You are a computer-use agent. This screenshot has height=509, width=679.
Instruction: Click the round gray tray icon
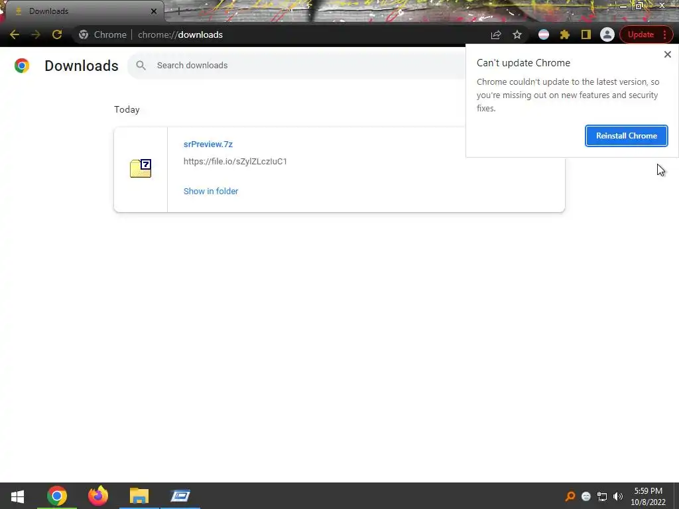pos(586,496)
